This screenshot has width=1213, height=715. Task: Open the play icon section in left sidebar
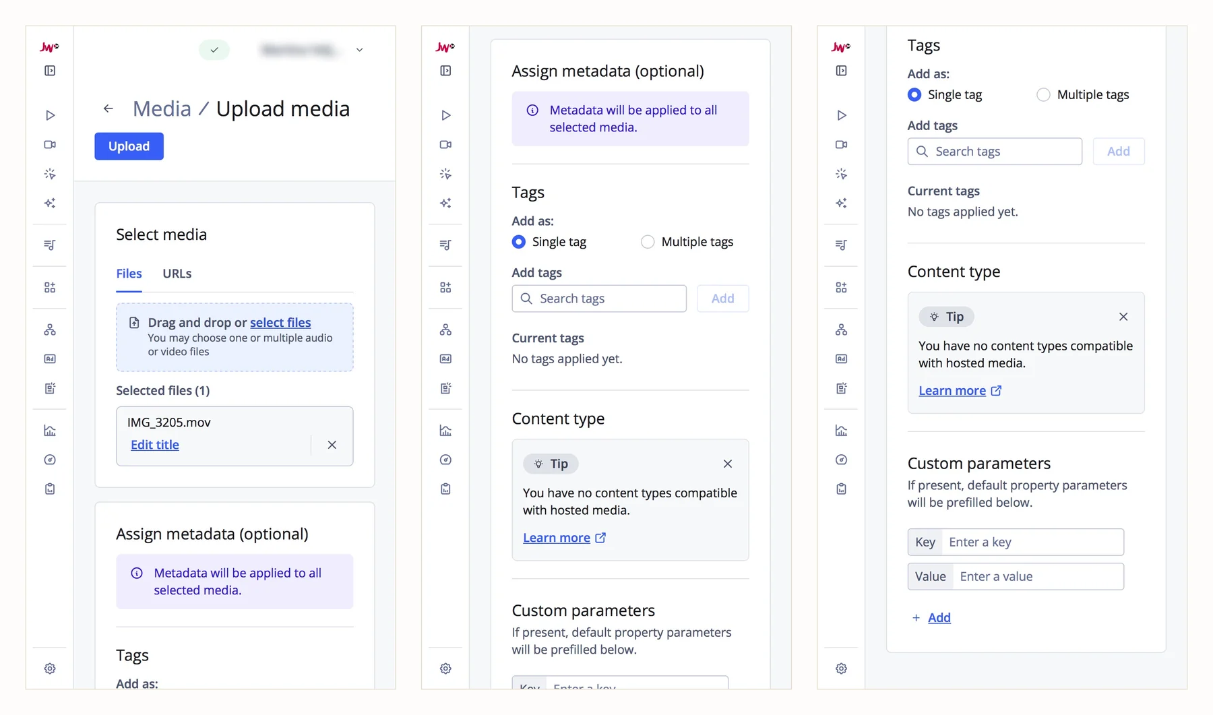coord(50,115)
